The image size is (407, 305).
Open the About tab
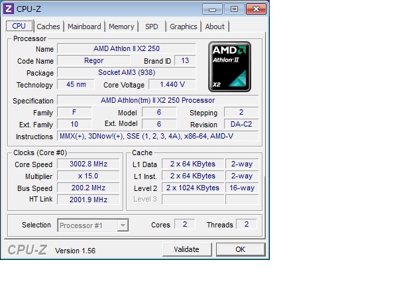click(x=215, y=27)
